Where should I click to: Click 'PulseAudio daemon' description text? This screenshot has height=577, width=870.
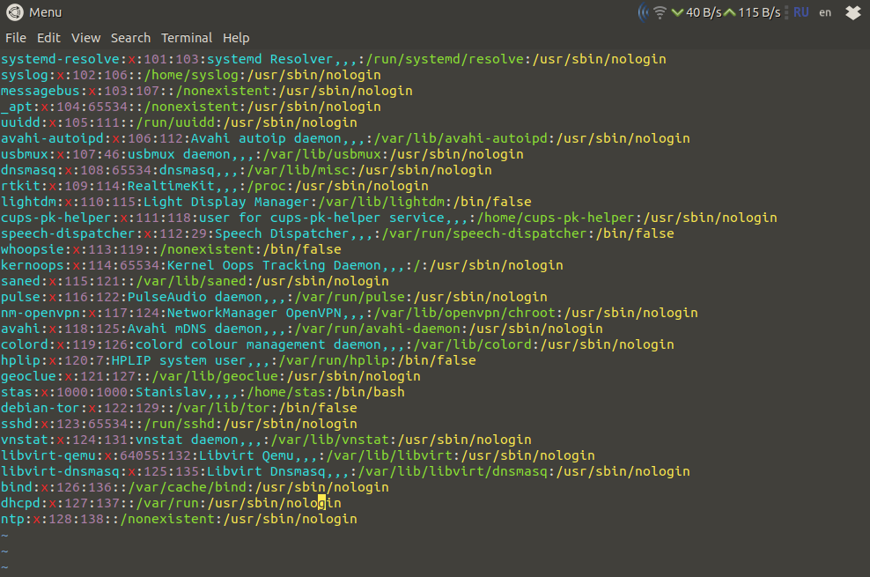click(195, 297)
